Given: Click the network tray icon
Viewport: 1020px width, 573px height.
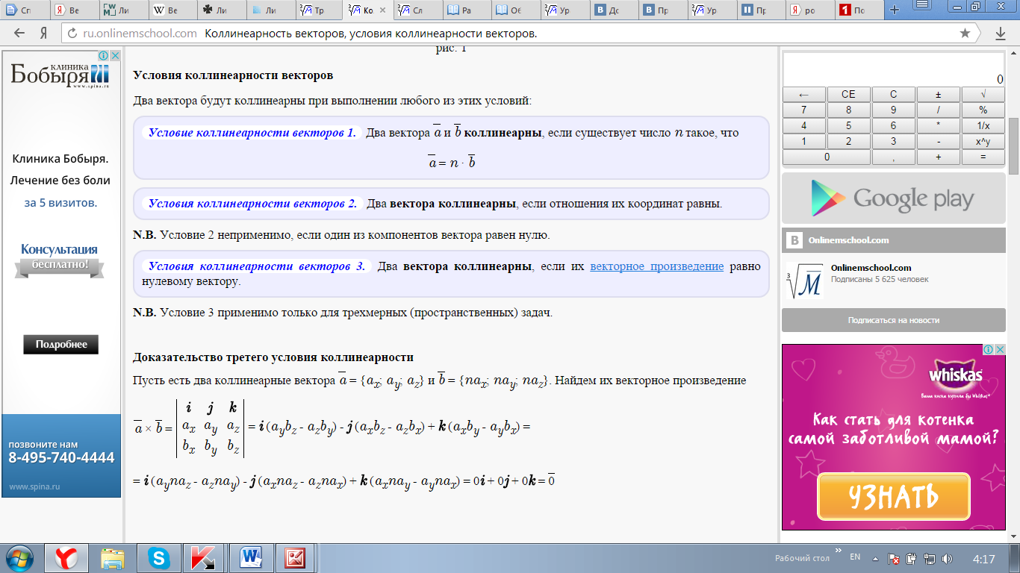Looking at the screenshot, I should point(930,559).
